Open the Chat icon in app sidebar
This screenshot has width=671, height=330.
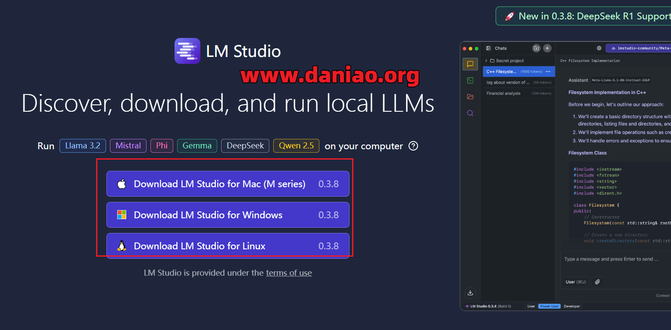click(x=470, y=64)
